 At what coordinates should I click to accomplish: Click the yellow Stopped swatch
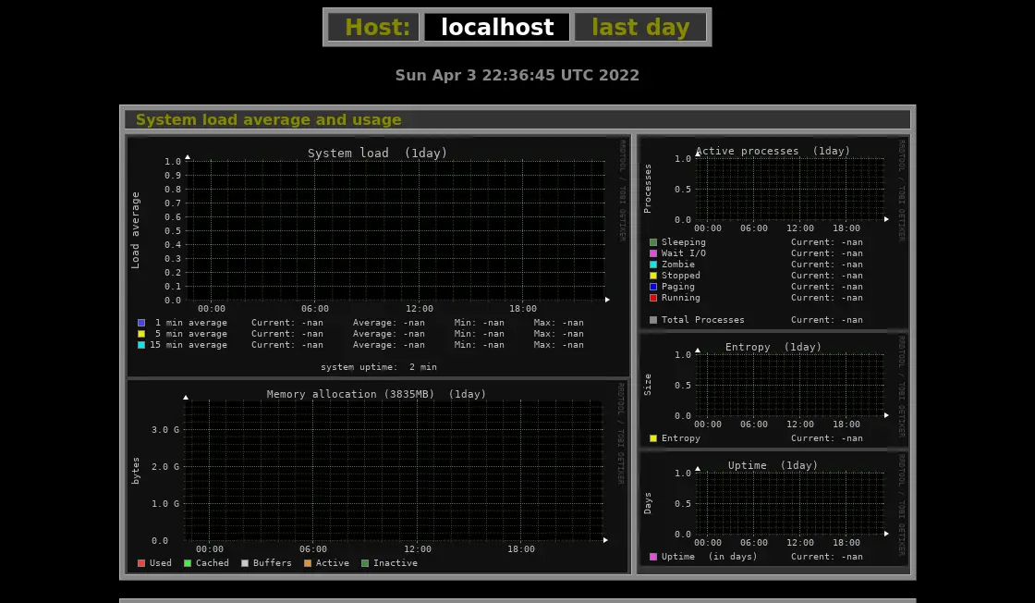[653, 276]
